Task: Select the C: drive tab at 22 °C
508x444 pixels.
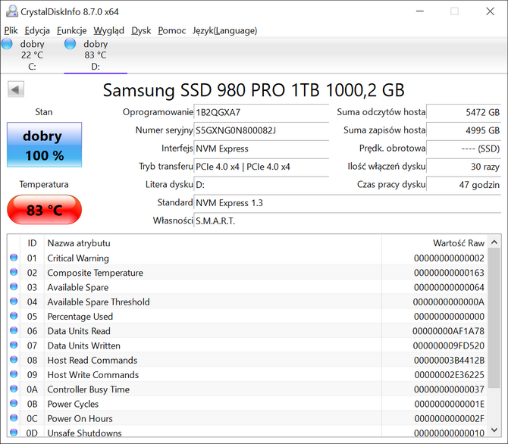Action: (x=32, y=55)
